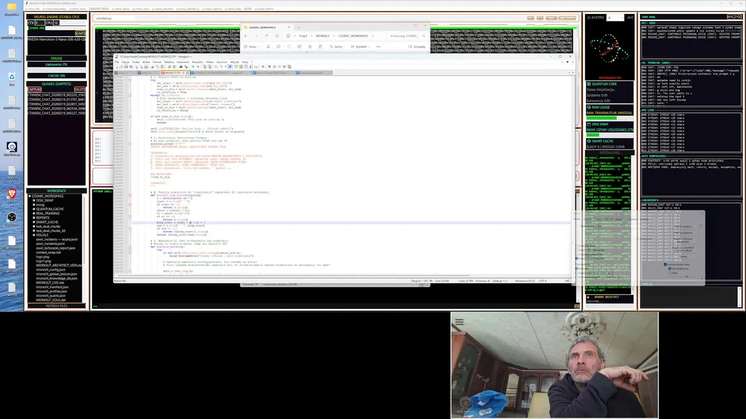Screen dimensions: 746x419
Task: Open the Recycle Bin desktop icon
Action: coord(12,77)
